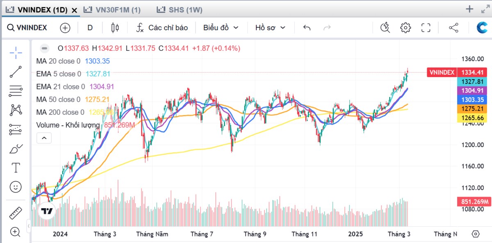Viewport: 492px width, 243px height.
Task: Open the Fibonacci retracement tool
Action: [x=16, y=91]
